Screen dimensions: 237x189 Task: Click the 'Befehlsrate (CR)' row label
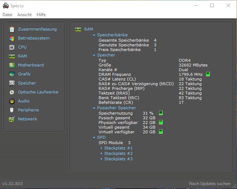click(116, 102)
